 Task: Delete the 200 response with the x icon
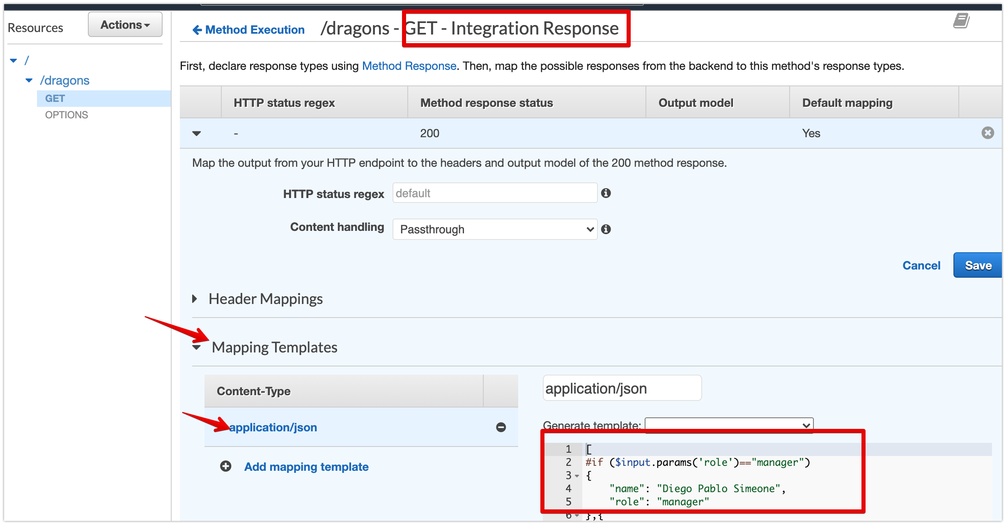coord(988,133)
